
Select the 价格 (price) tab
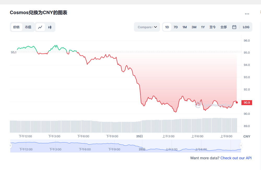point(16,27)
